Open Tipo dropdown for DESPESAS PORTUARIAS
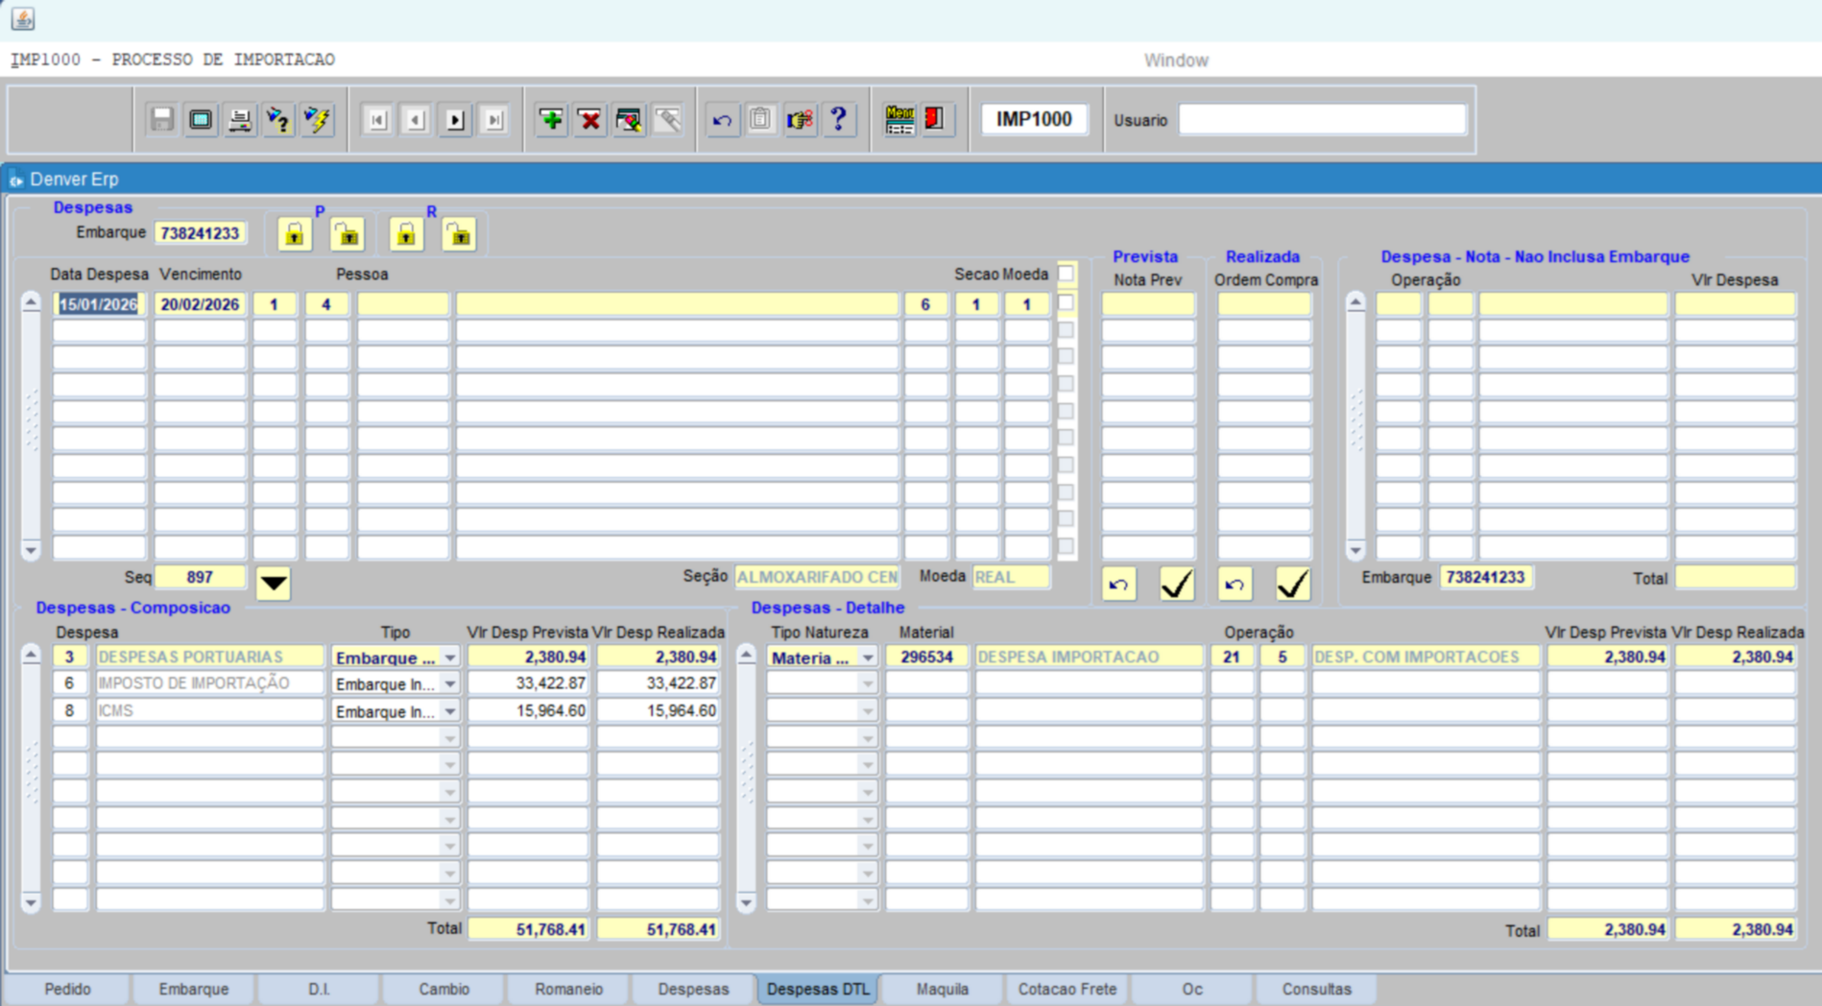Screen dimensions: 1822x1006 click(x=449, y=658)
